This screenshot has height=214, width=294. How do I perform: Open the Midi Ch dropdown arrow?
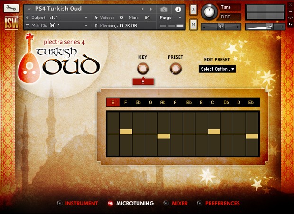click(86, 26)
